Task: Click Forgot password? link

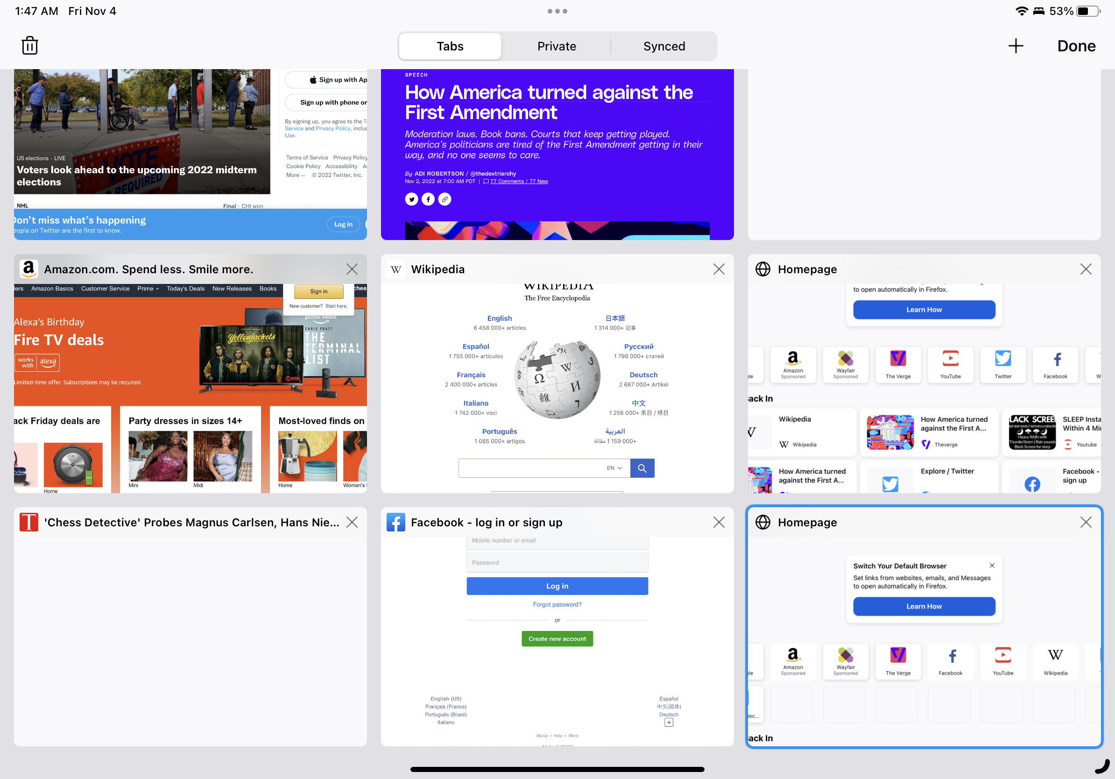Action: (x=557, y=605)
